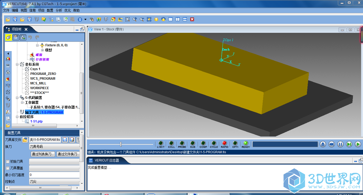Select the 碰撞 tree item

39,55
